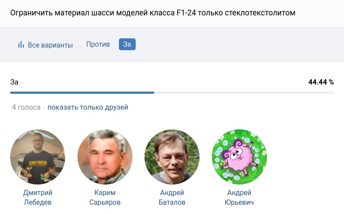The width and height of the screenshot is (344, 214).
Task: Open the avatar above Дмитрий Лебедев
Action: [37, 157]
